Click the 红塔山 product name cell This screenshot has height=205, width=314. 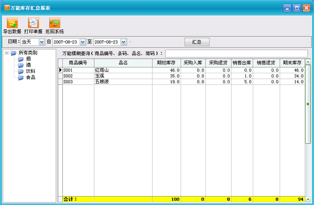pos(123,70)
